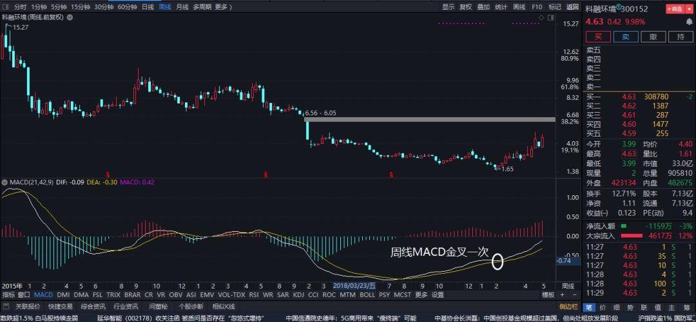The width and height of the screenshot is (696, 322).
Task: Open 周线 period selector at axis corner
Action: pos(568,286)
